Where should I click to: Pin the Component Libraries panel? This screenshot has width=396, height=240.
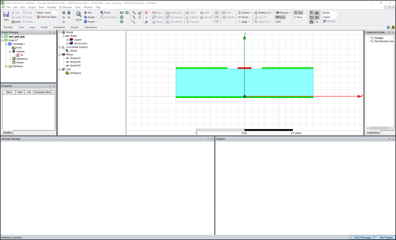click(x=390, y=32)
